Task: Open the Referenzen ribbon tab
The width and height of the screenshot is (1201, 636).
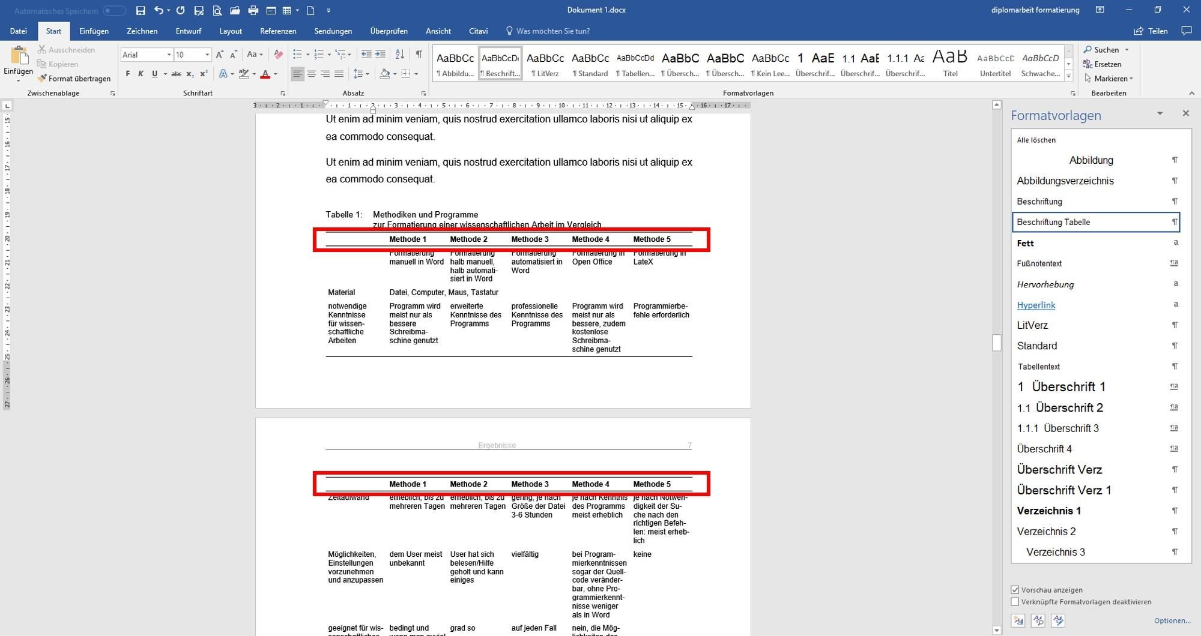Action: pos(277,31)
